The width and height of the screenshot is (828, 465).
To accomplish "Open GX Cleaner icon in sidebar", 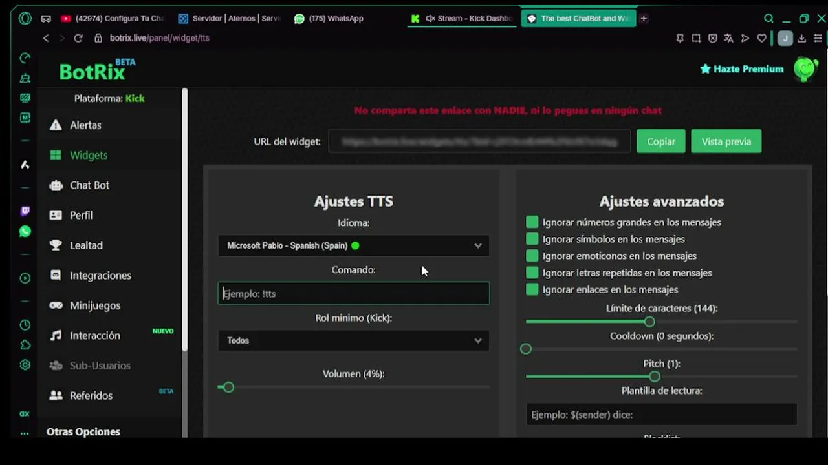I will 25,78.
